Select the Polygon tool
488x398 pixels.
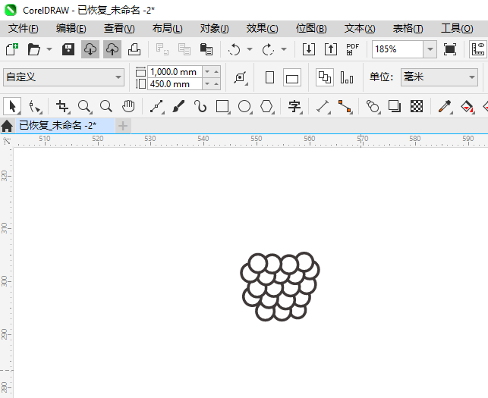pos(266,106)
